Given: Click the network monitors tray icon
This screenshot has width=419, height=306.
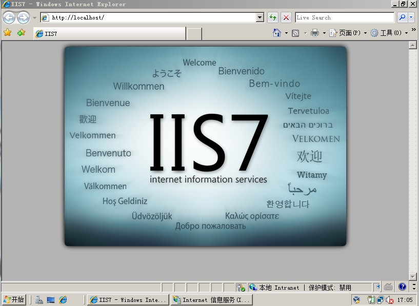Looking at the screenshot, I should 380,300.
